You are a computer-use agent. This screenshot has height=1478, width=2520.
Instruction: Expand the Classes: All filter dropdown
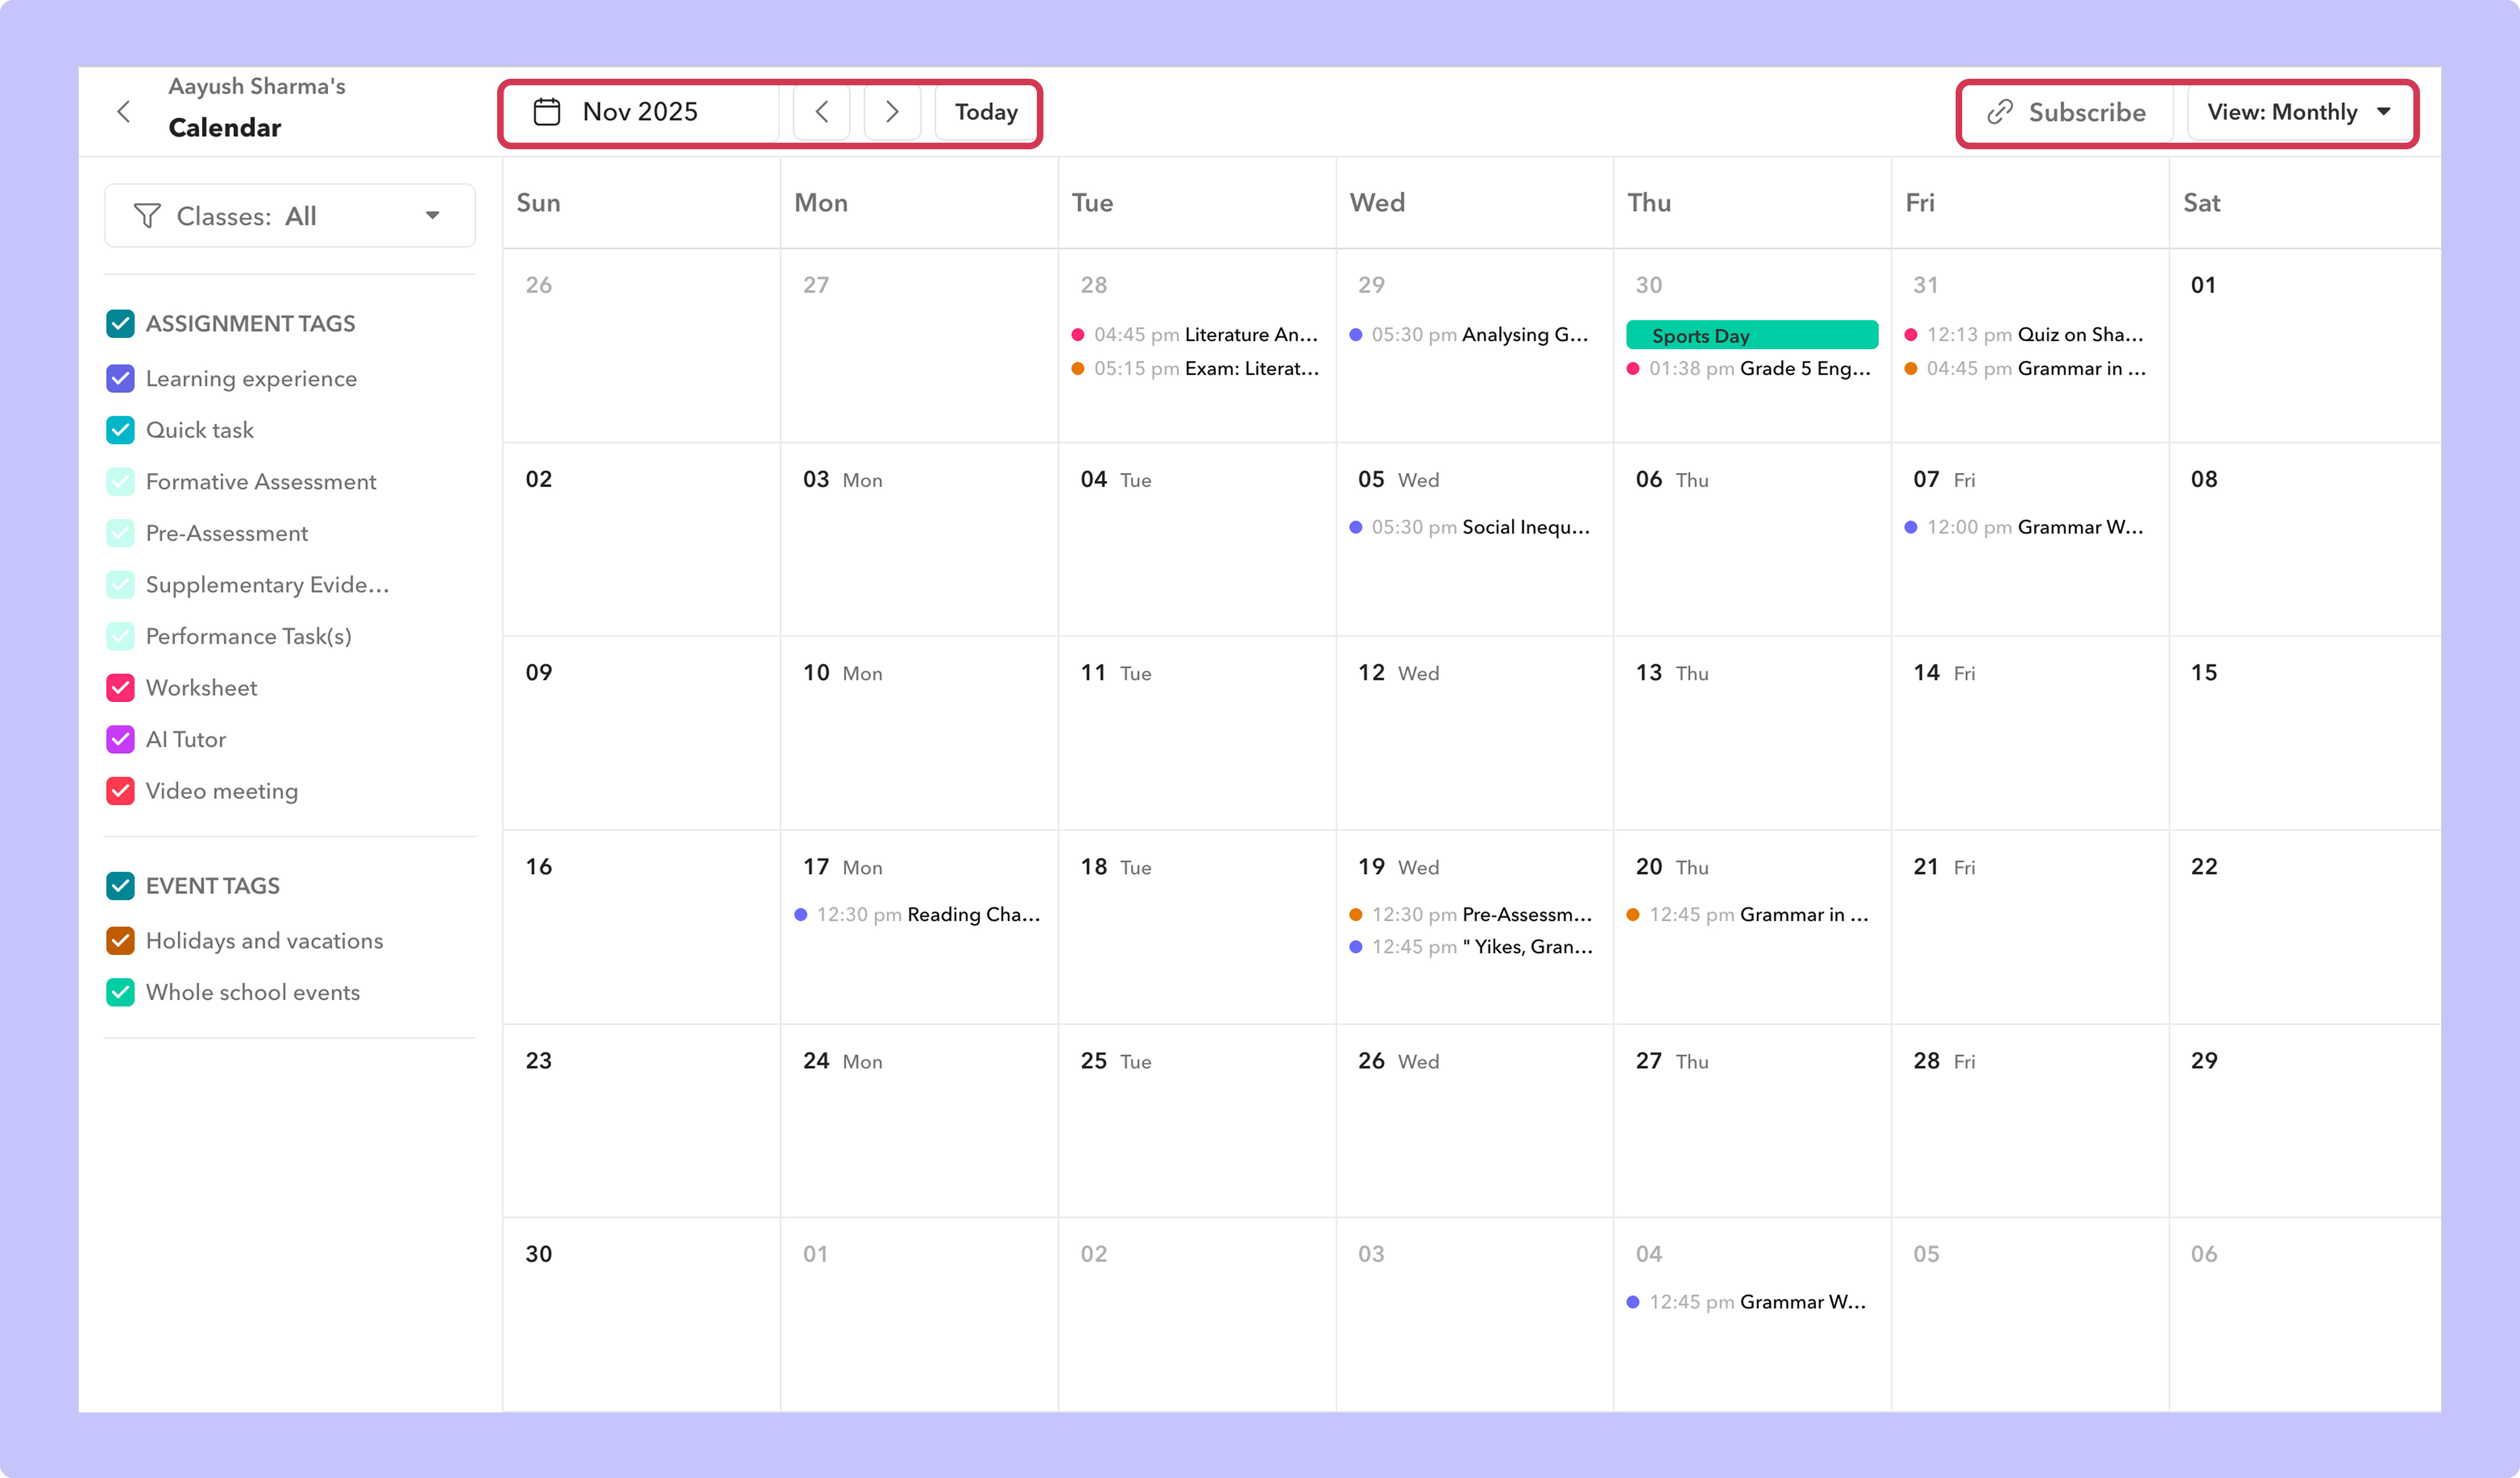point(290,216)
